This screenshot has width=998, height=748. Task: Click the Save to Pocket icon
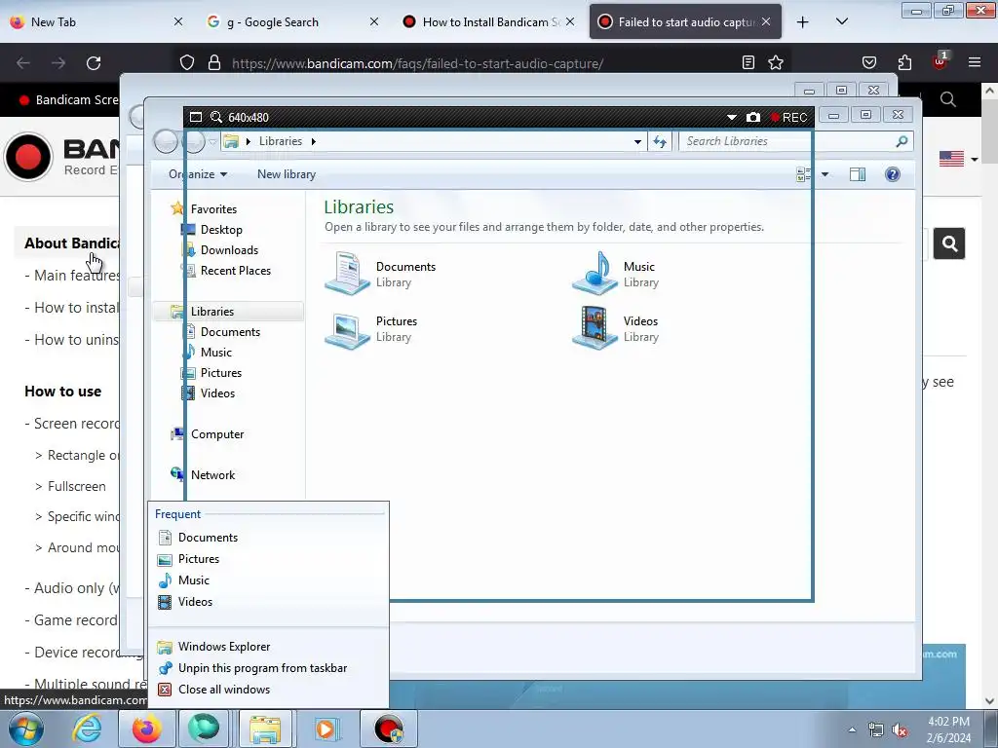point(869,63)
